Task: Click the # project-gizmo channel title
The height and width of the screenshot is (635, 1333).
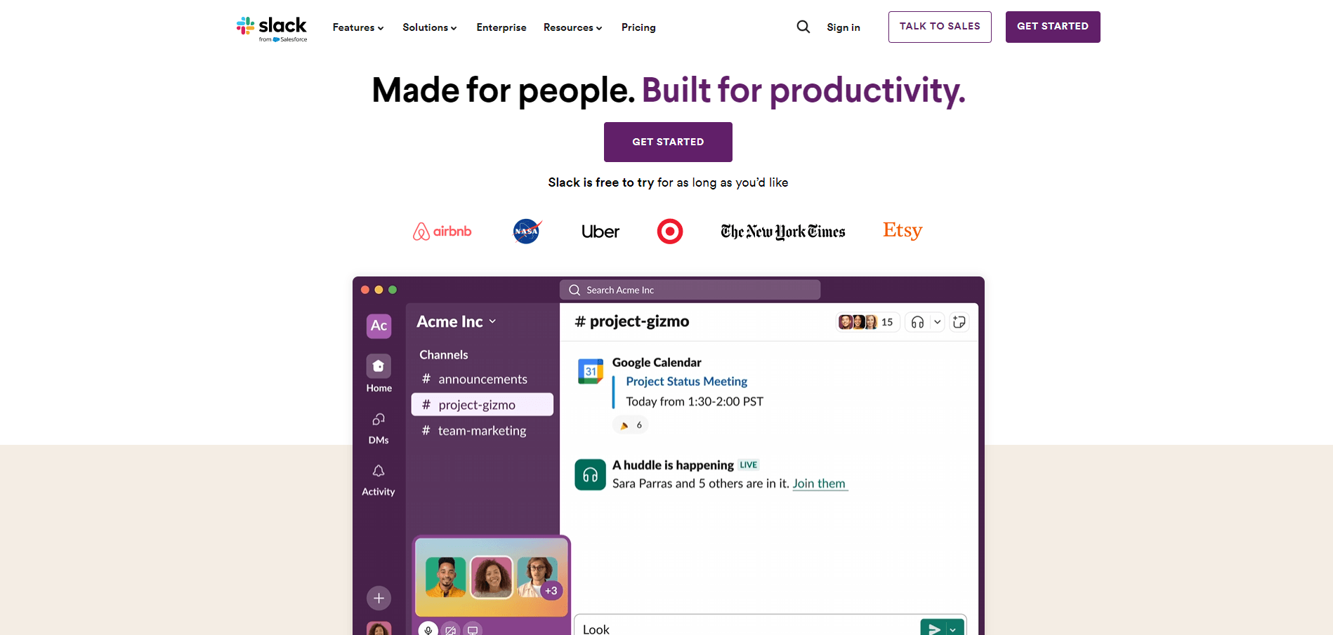Action: [631, 321]
